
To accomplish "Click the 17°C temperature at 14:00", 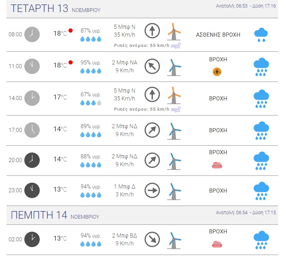I will tap(60, 97).
